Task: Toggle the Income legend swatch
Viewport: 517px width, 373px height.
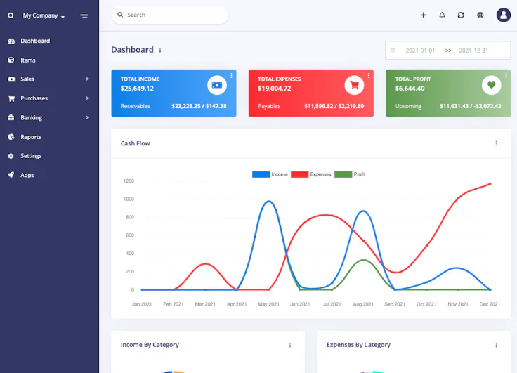Action: tap(261, 174)
